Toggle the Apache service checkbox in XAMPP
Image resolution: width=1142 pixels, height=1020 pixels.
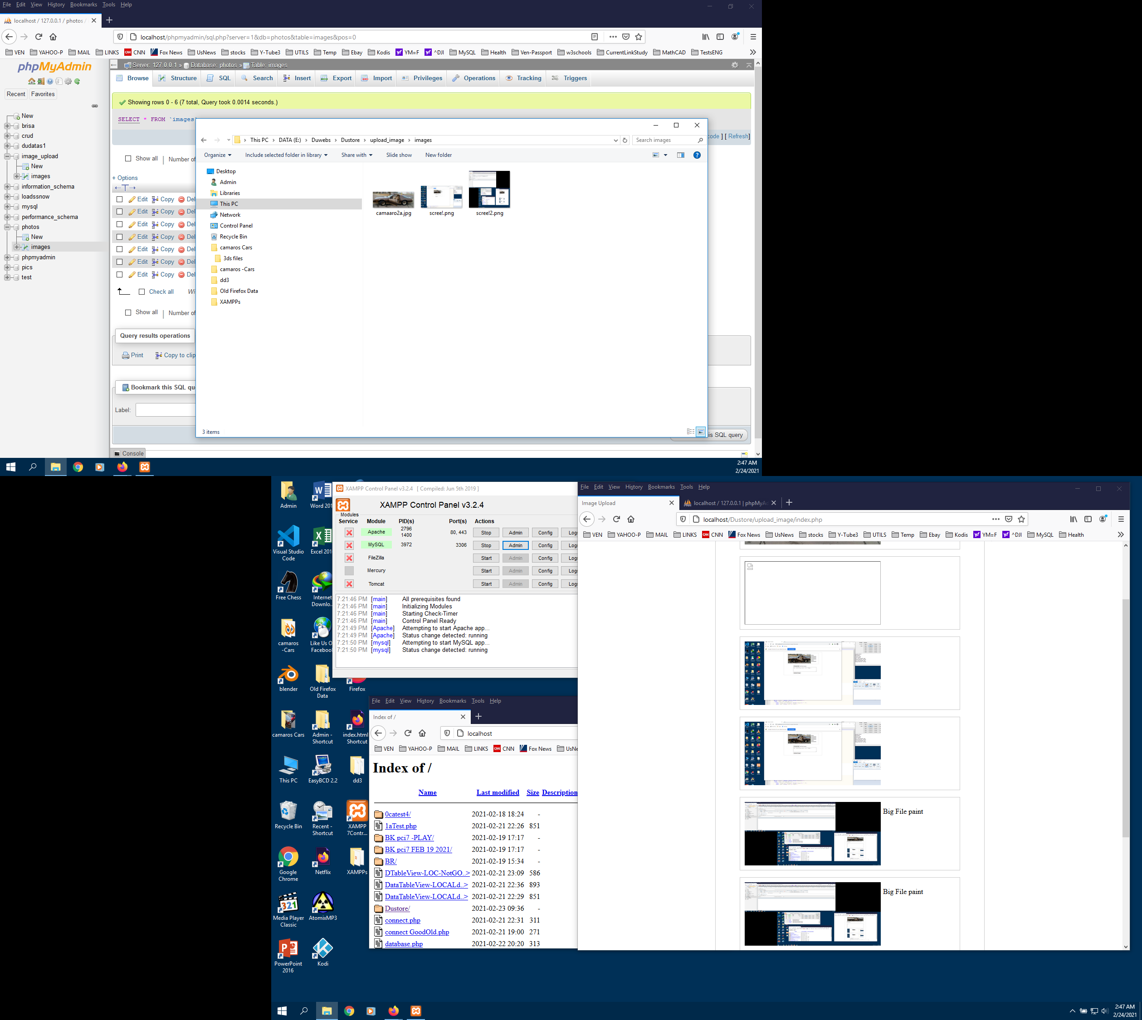click(349, 532)
